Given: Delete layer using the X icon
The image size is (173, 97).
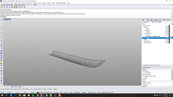Looking at the screenshot, I should pos(147,22).
